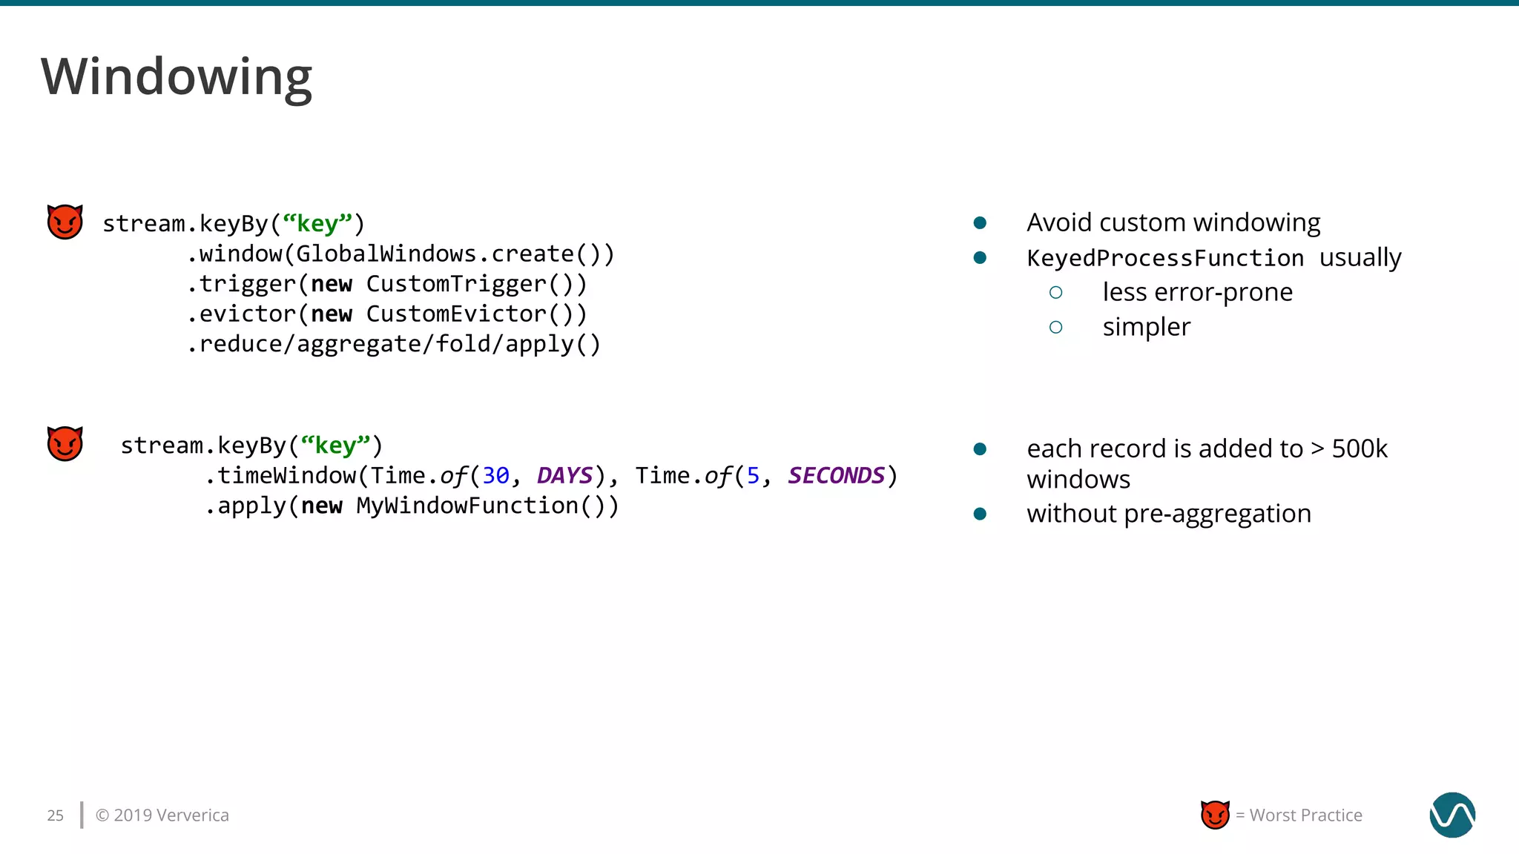Viewport: 1519px width, 854px height.
Task: Click the Ververica wave logo
Action: point(1452,815)
